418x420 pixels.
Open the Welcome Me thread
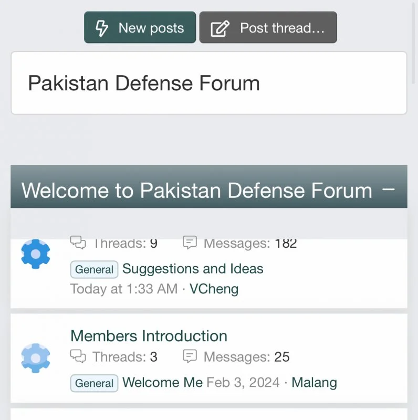tap(162, 382)
